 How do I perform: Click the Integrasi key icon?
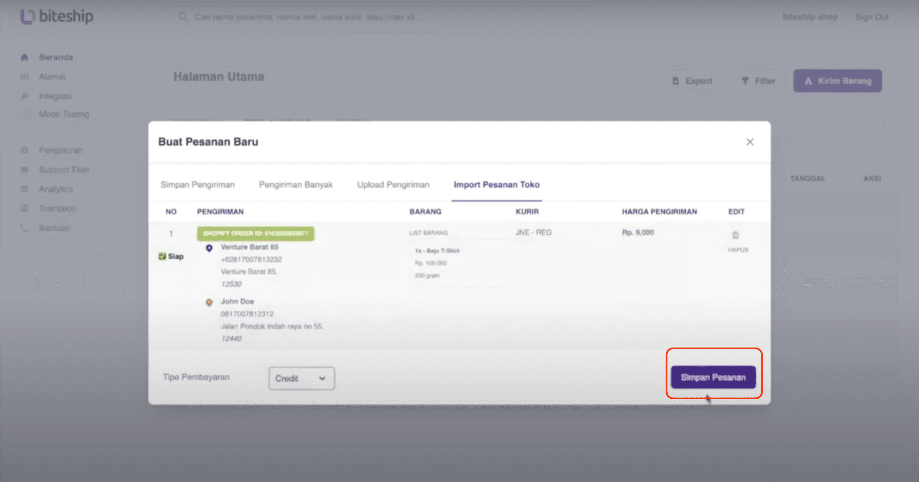[24, 96]
